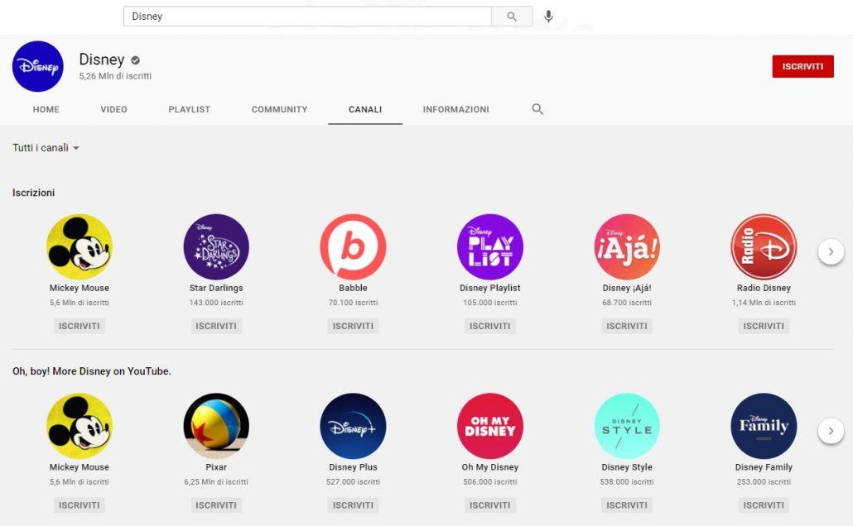The image size is (853, 526).
Task: Open the Radio Disney channel icon
Action: pyautogui.click(x=764, y=246)
